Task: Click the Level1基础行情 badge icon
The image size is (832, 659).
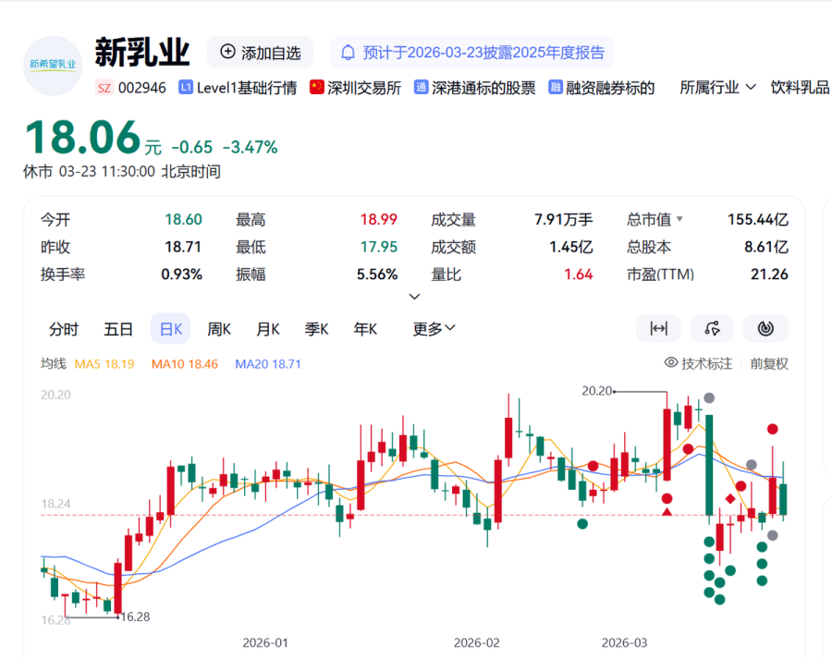Action: 186,88
